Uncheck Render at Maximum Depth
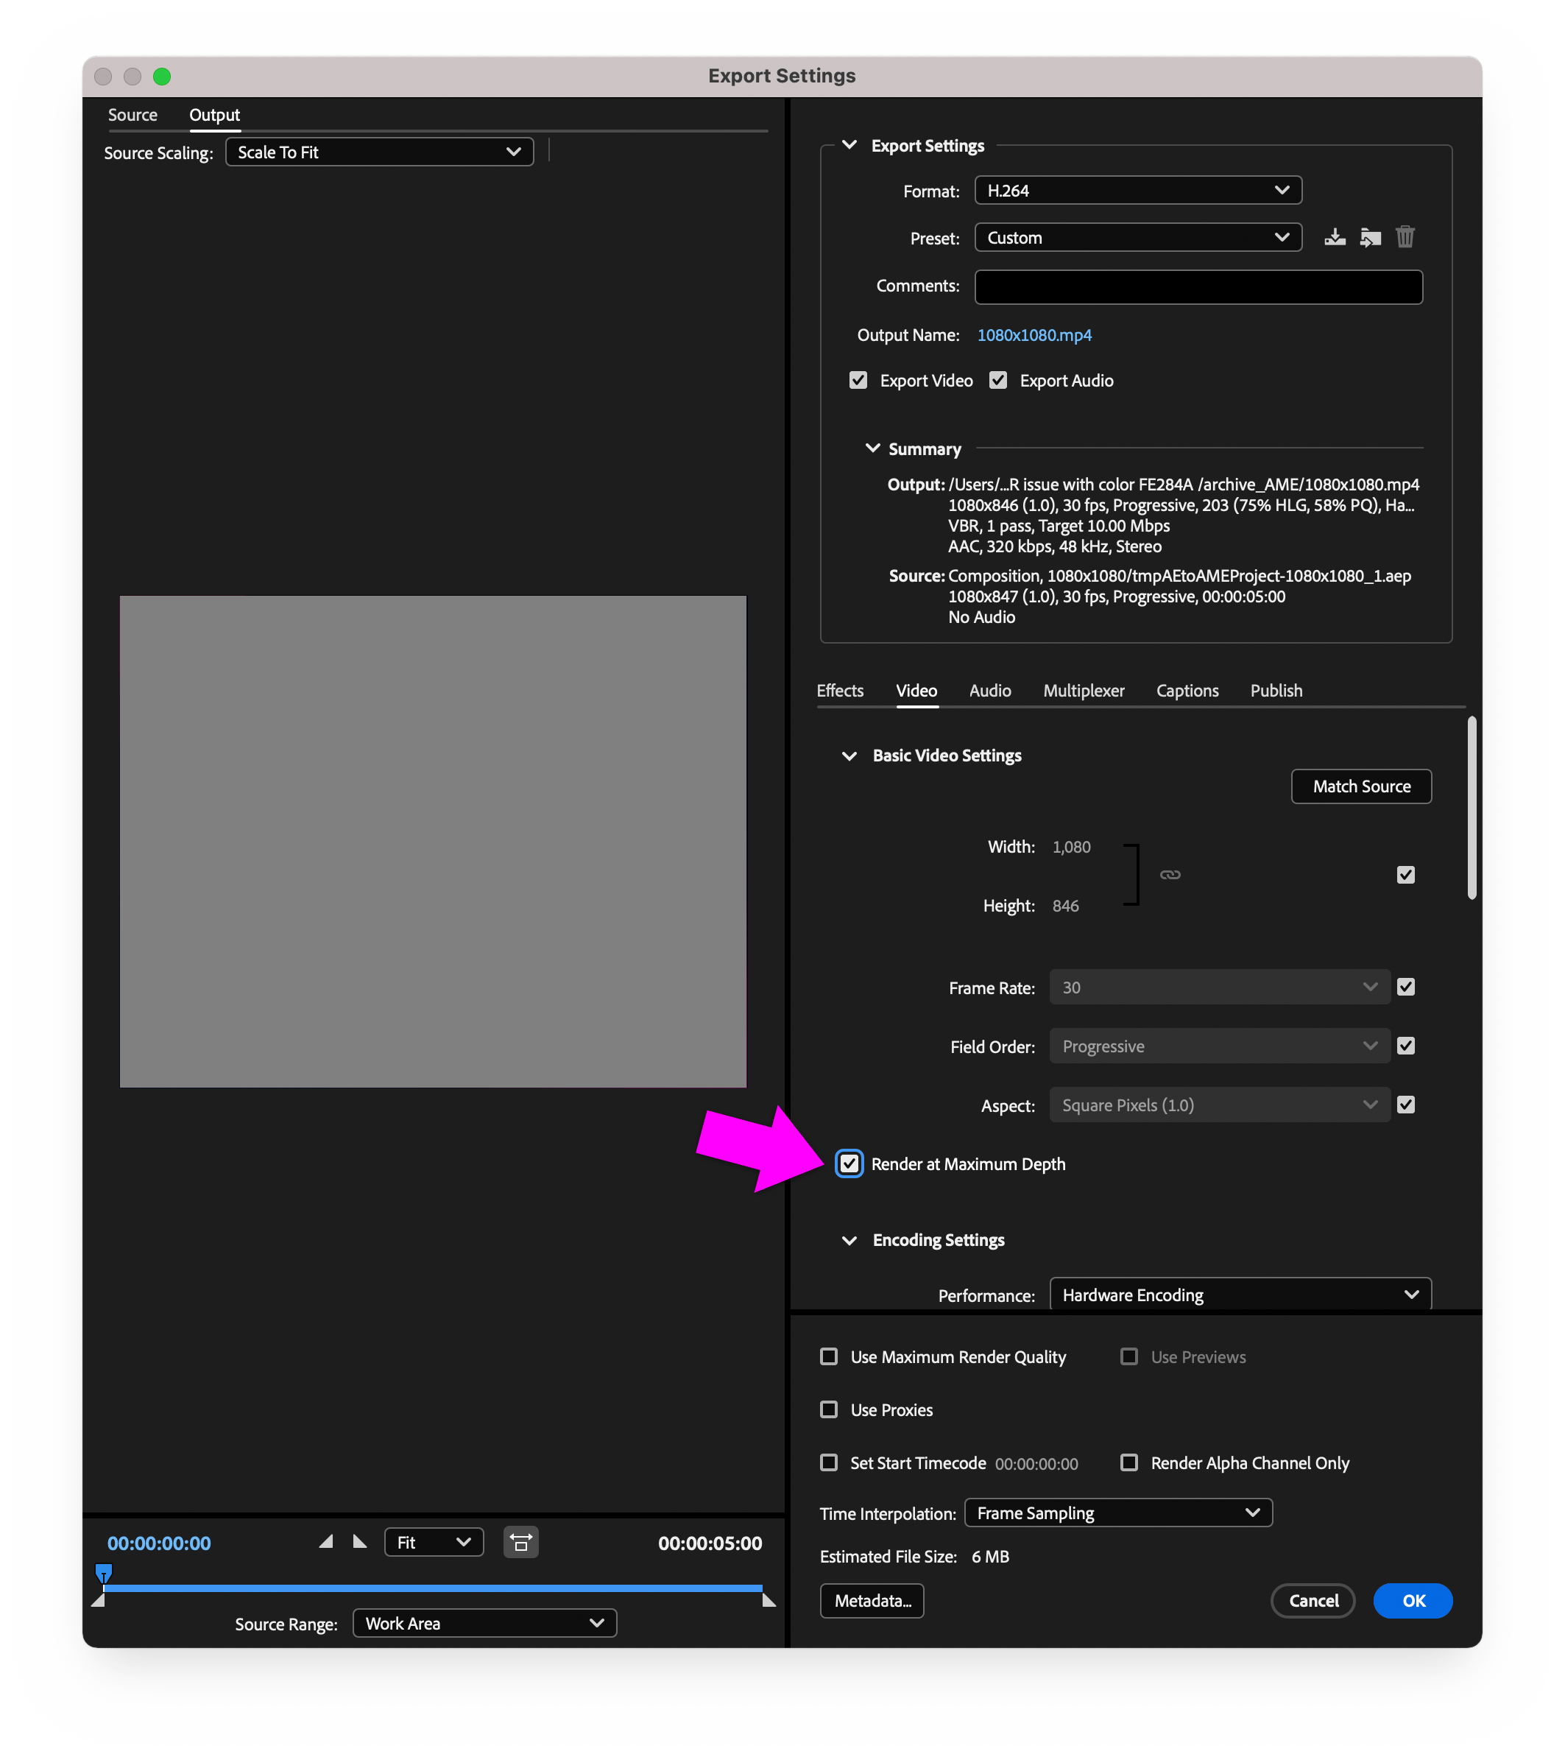This screenshot has width=1565, height=1757. click(x=849, y=1163)
